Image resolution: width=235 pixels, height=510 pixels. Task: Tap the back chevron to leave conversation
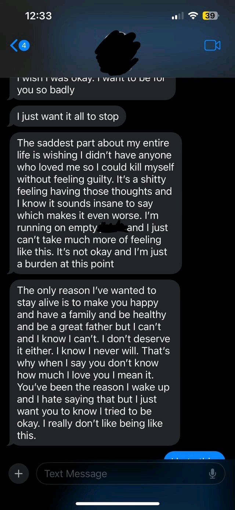pyautogui.click(x=14, y=46)
